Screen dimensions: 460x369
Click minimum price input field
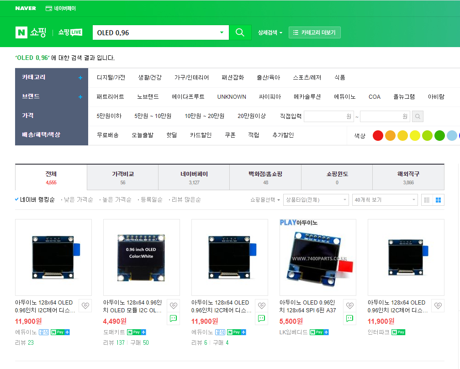329,117
